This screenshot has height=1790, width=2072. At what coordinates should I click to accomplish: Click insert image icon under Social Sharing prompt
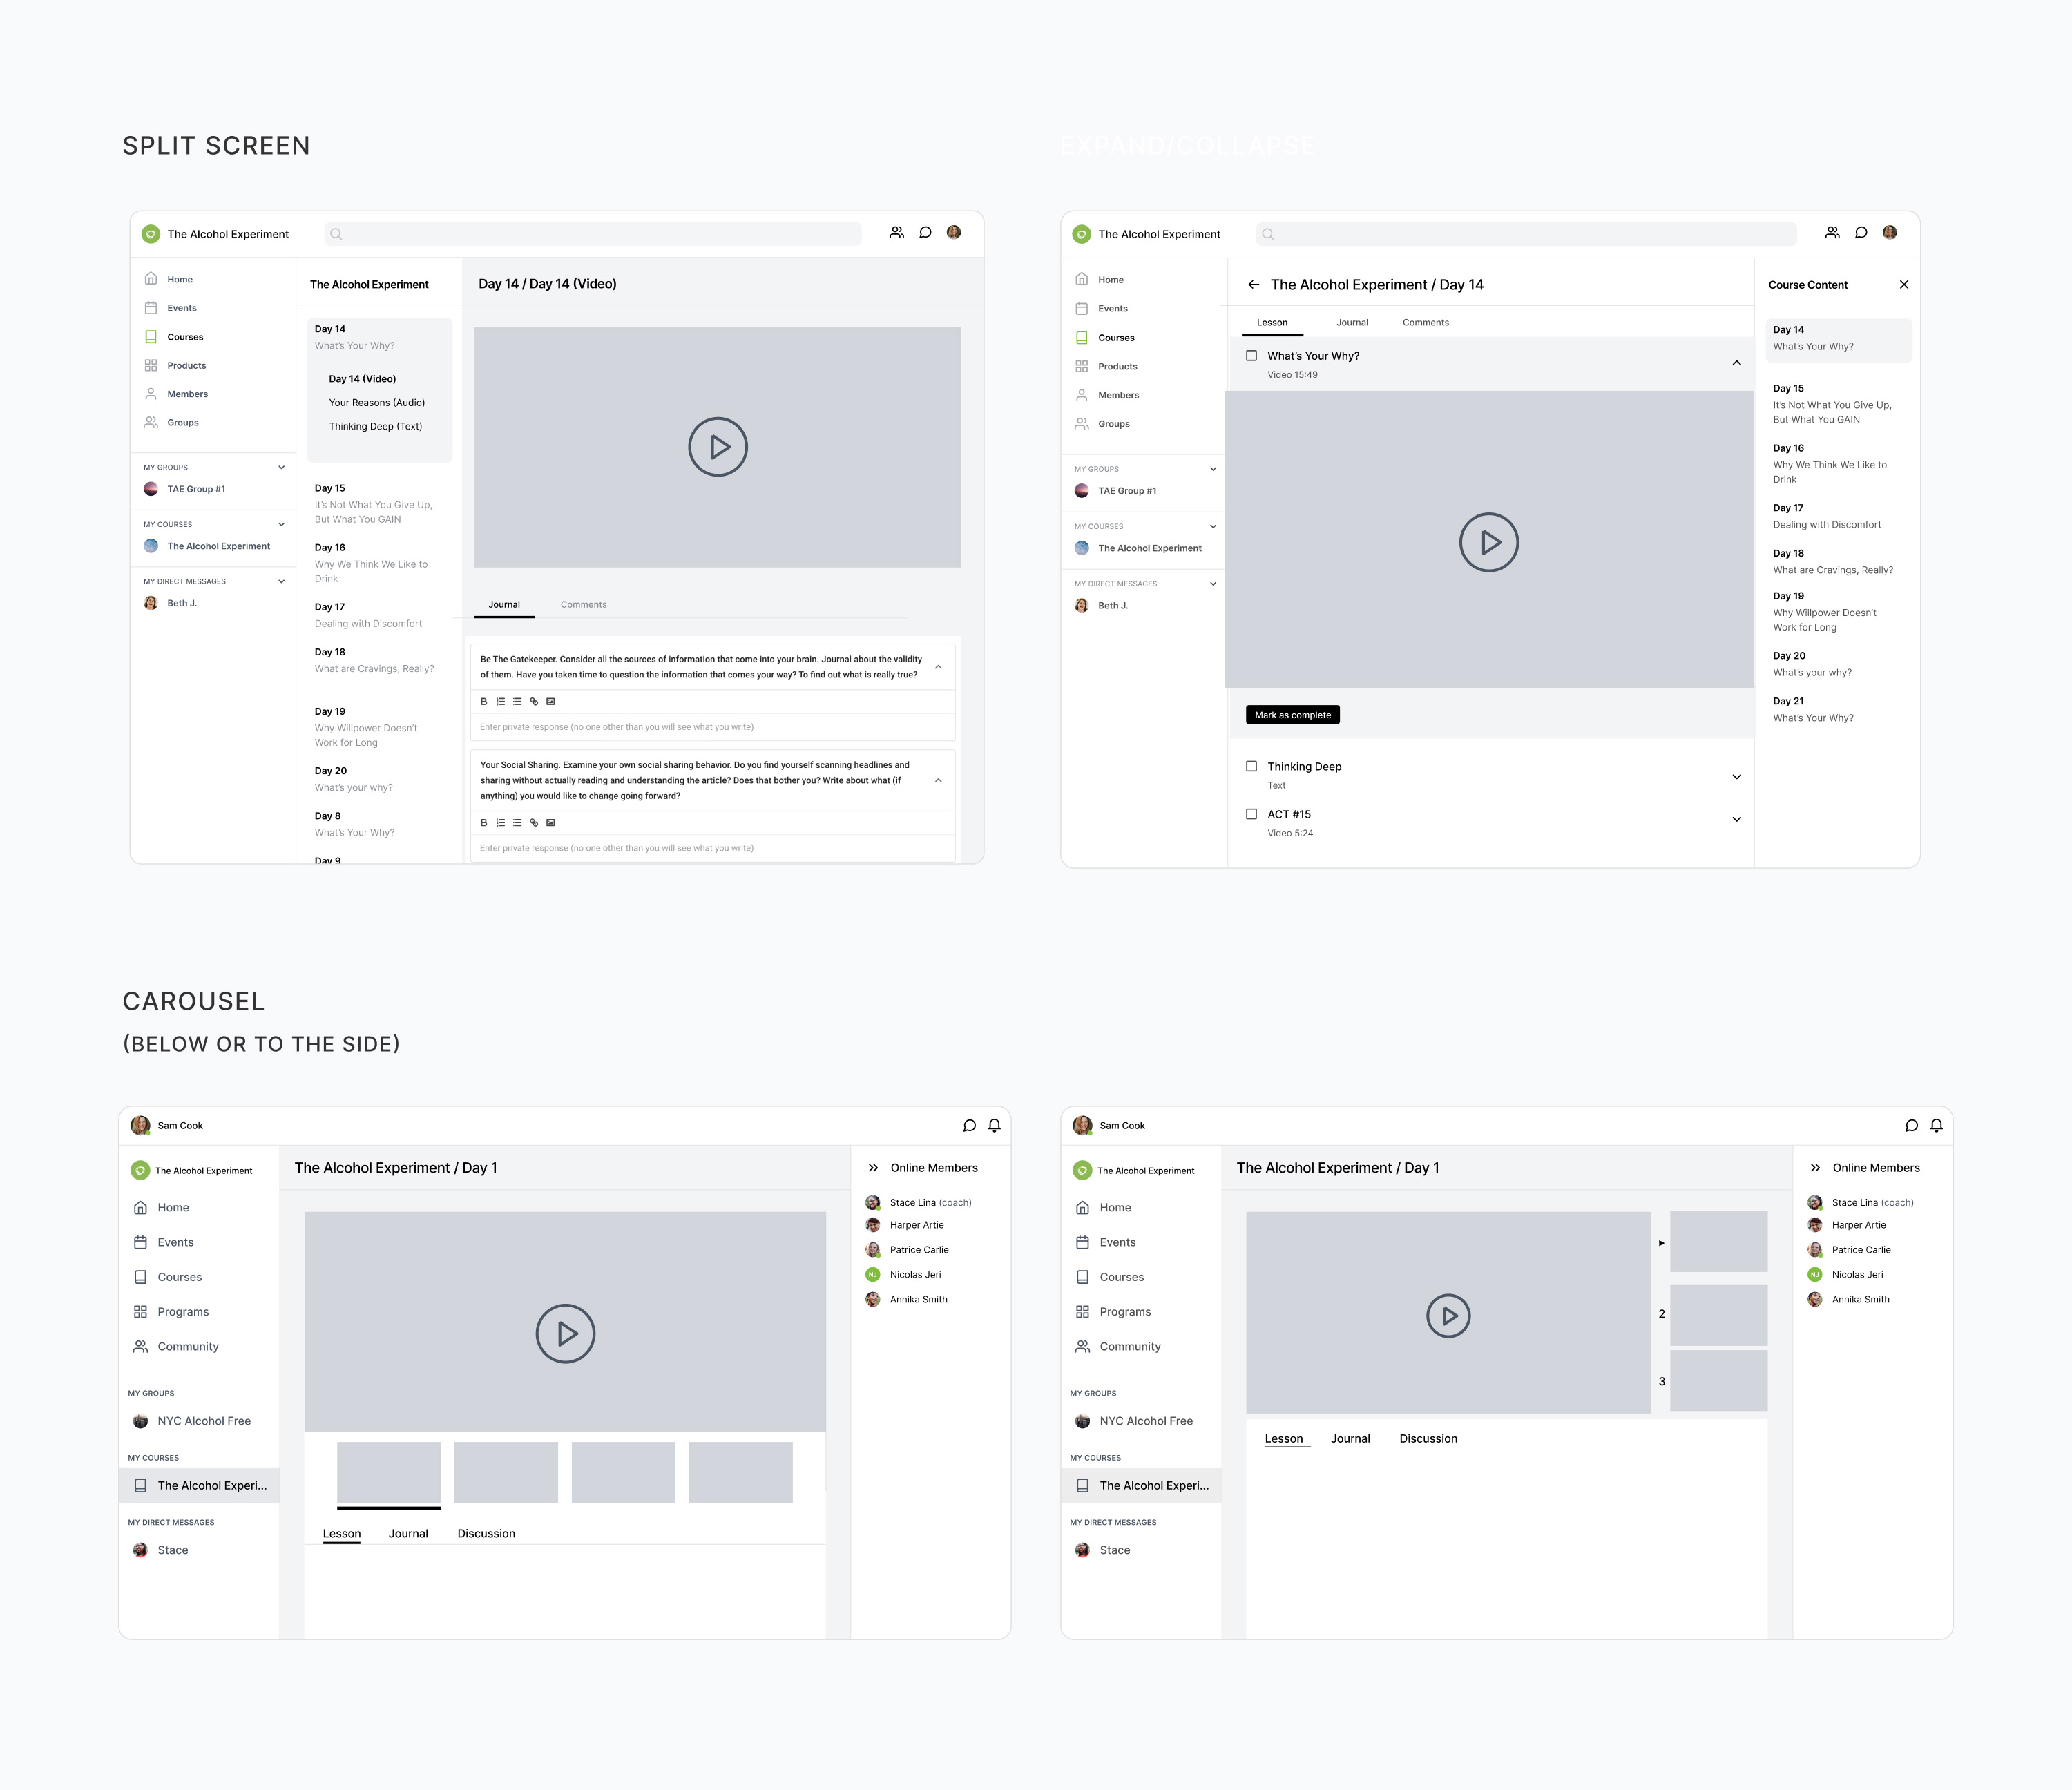[550, 823]
